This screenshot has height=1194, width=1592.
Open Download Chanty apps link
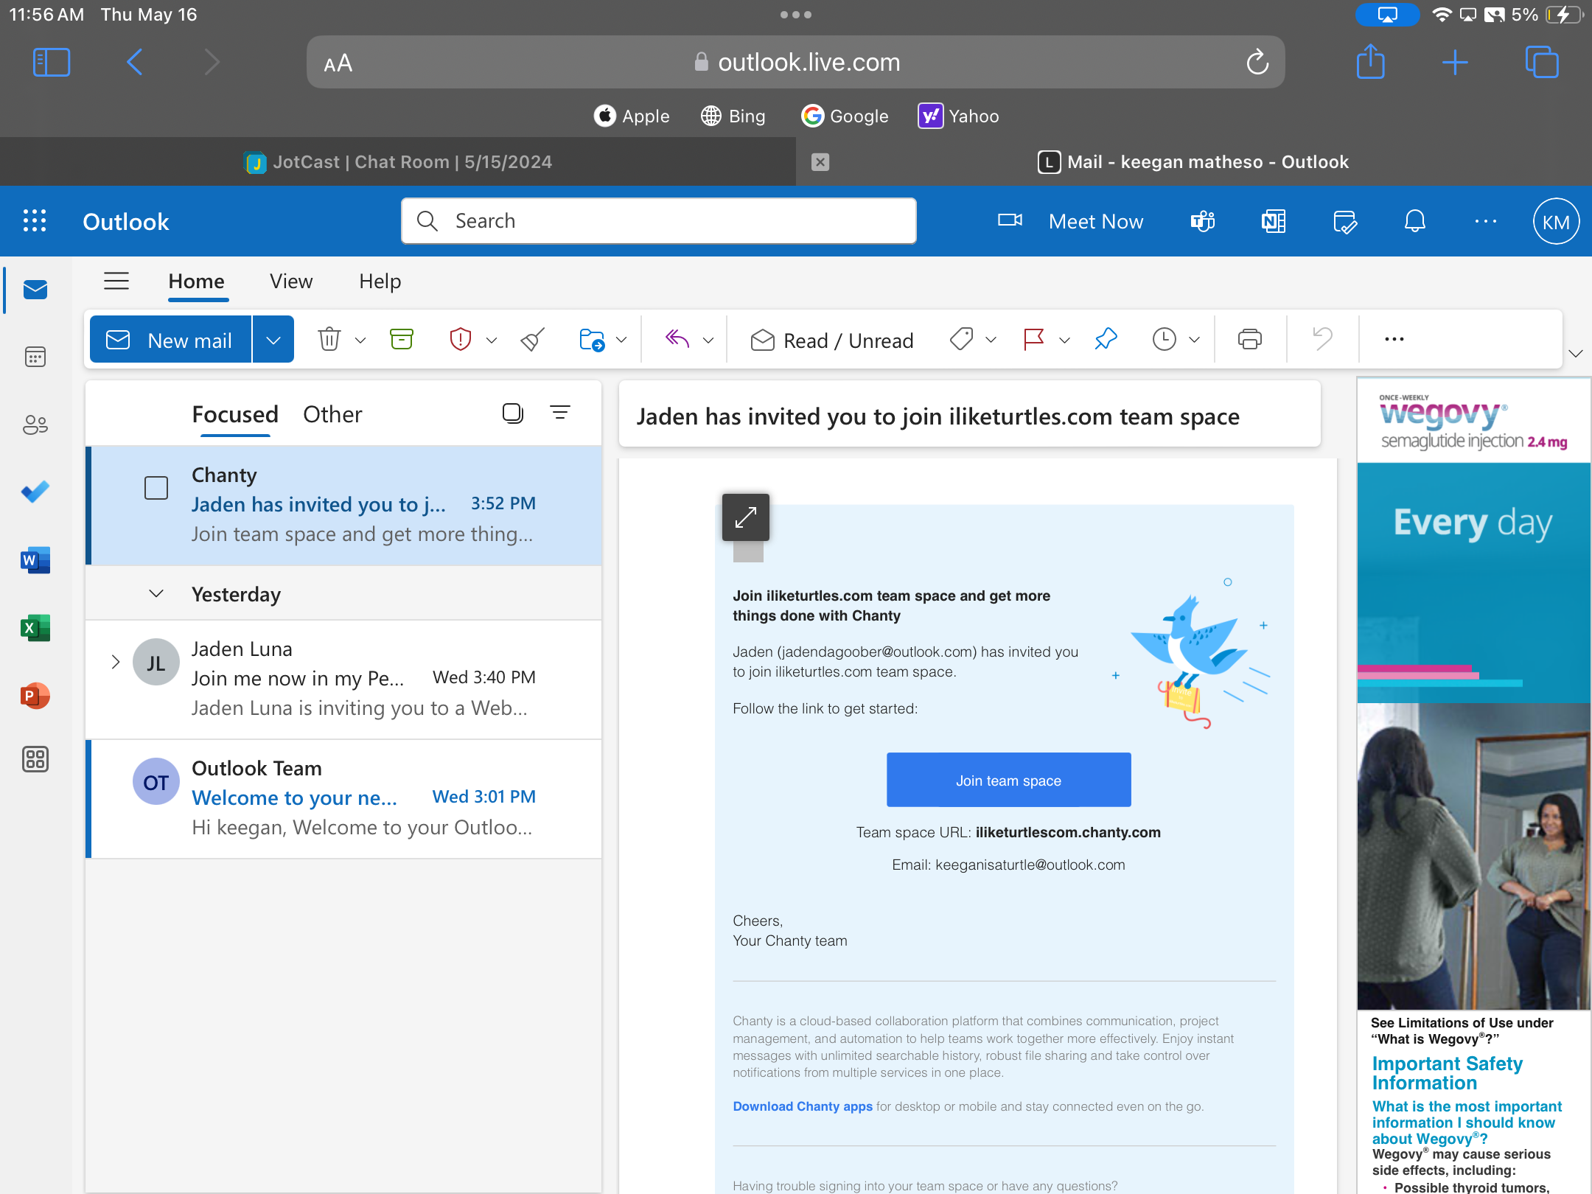(x=803, y=1106)
